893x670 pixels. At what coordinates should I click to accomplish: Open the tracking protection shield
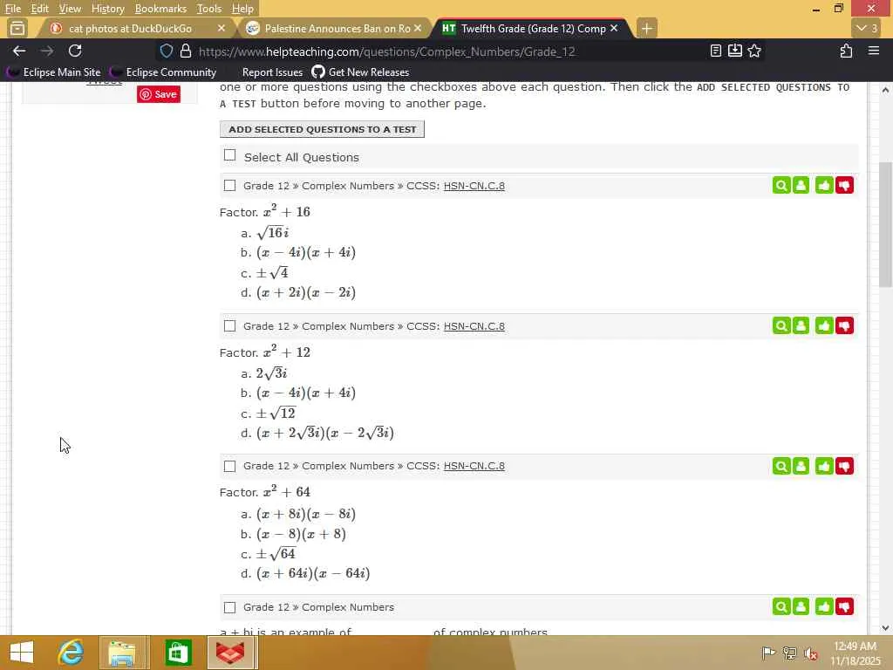[x=167, y=51]
